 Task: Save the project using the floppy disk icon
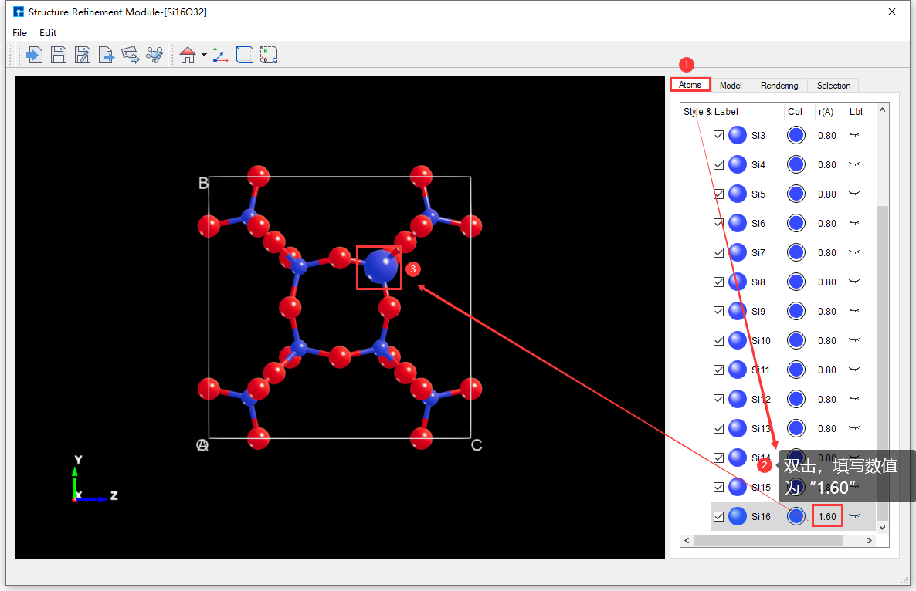(x=59, y=54)
